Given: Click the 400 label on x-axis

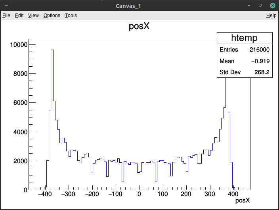Looking at the screenshot, I should (233, 194).
